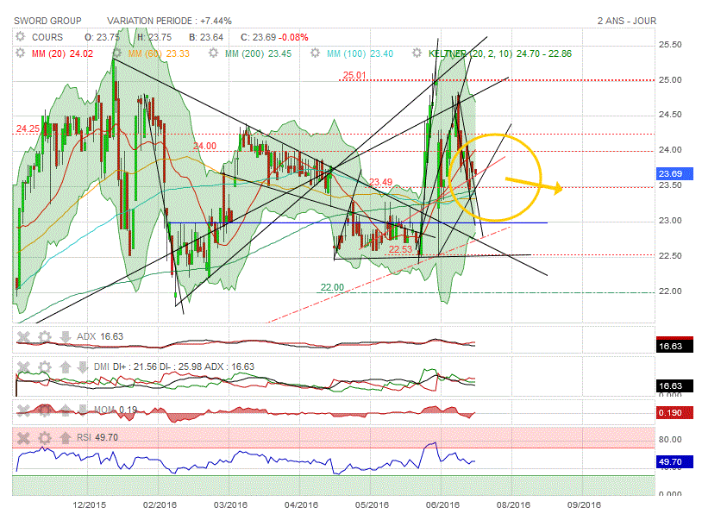Click the DMI DI+ : 21.56 panel title
This screenshot has width=702, height=520.
174,367
